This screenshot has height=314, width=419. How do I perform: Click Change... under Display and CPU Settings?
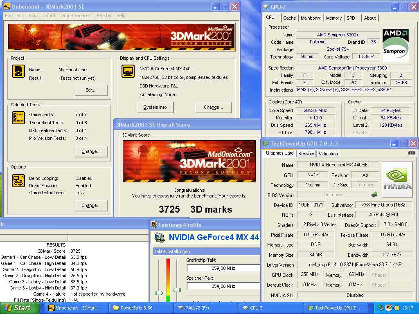(x=213, y=108)
